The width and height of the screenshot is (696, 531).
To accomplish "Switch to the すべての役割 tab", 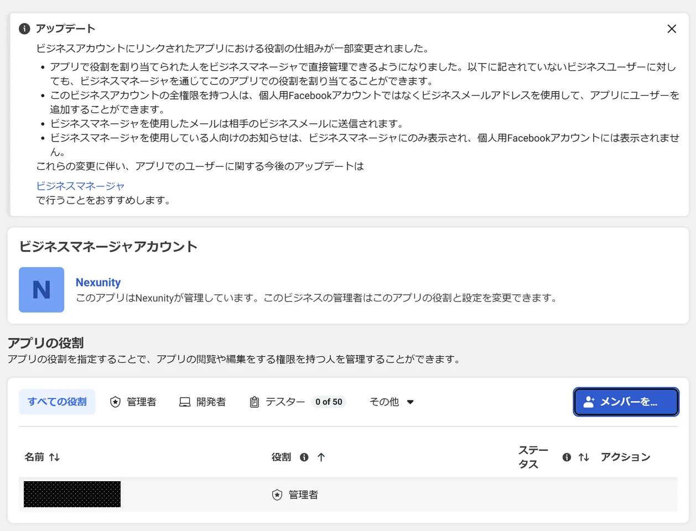I will (57, 402).
